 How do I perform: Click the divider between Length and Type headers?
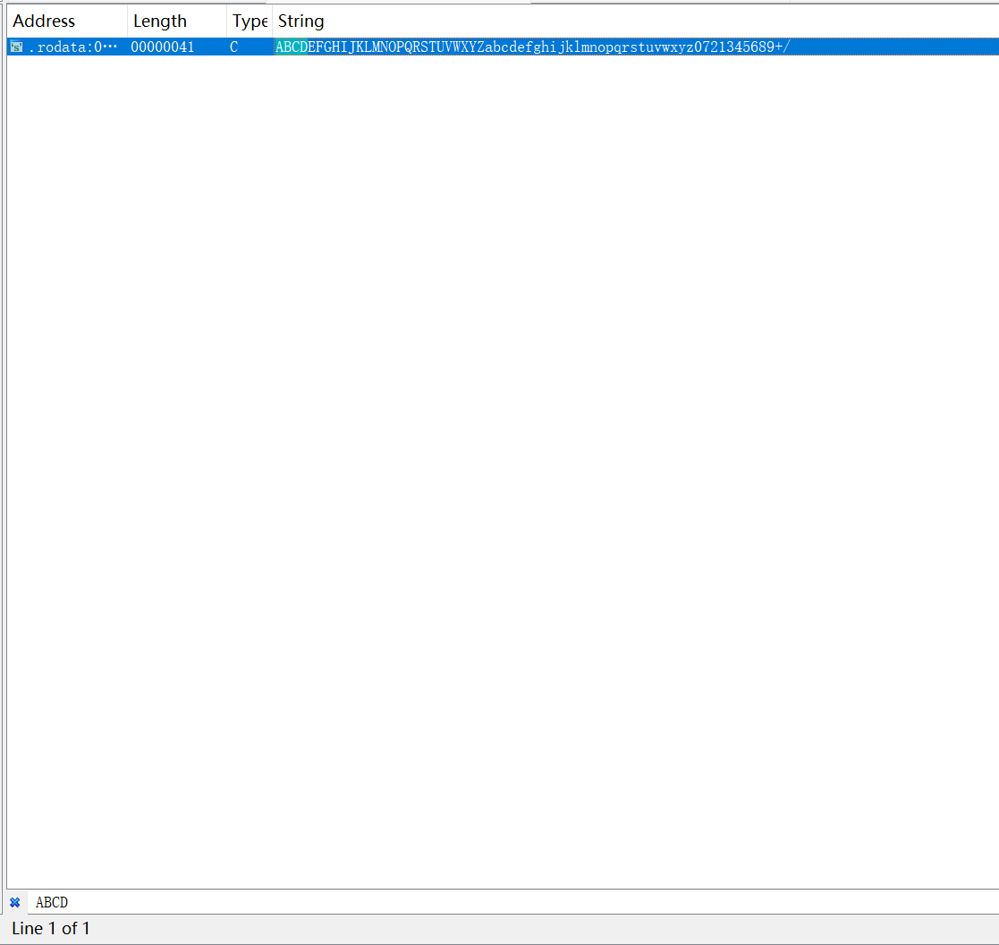[x=226, y=21]
